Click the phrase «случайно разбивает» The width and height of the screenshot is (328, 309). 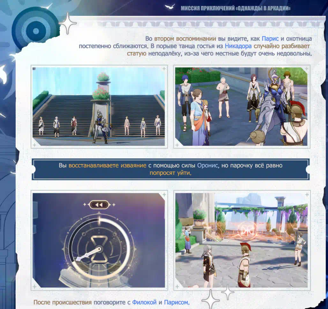(x=281, y=46)
